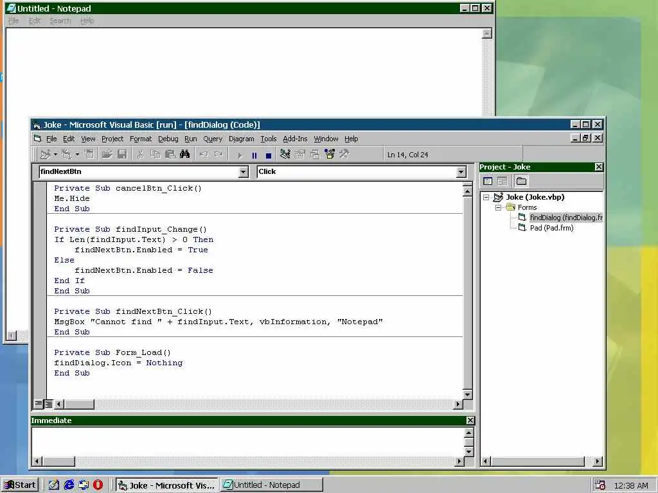Click the Undo toolbar icon
This screenshot has width=658, height=493.
(x=204, y=155)
